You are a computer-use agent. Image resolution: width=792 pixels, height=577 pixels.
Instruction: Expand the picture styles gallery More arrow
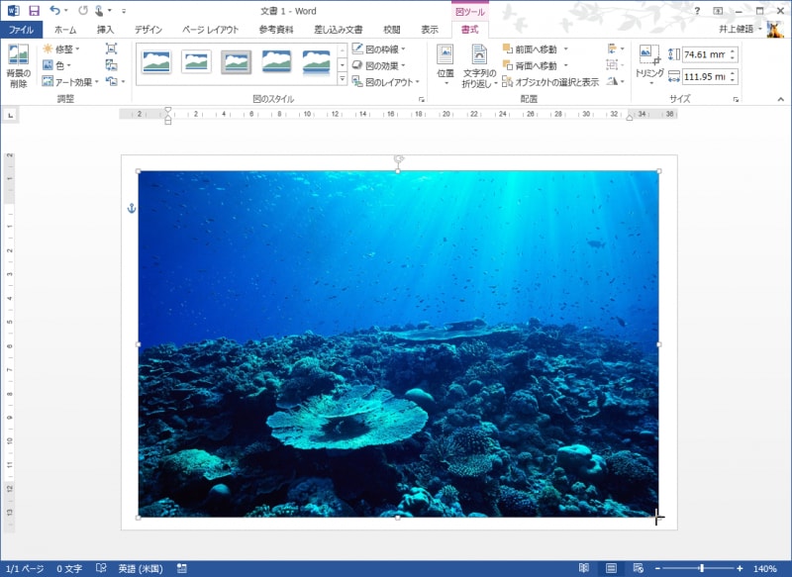coord(343,80)
